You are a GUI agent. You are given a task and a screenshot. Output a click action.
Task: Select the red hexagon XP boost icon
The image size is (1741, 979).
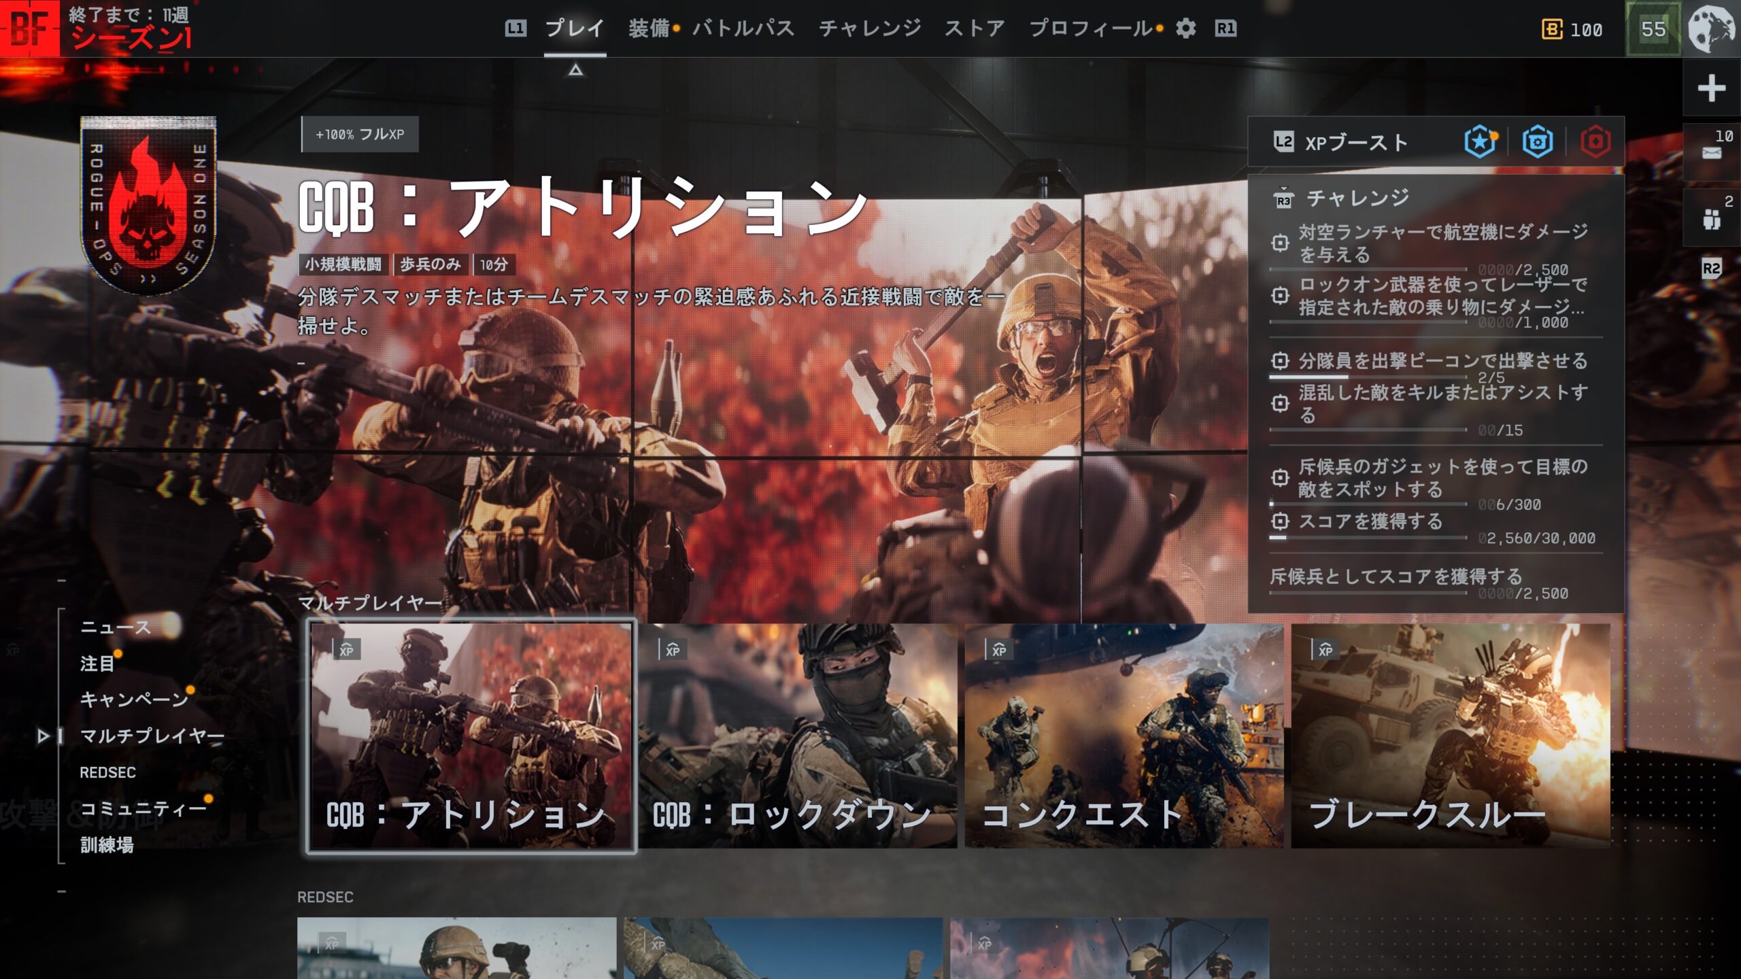[x=1595, y=142]
